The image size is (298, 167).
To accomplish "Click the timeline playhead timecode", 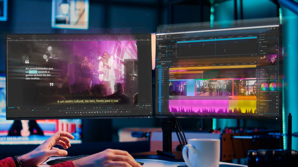I will tap(159, 66).
